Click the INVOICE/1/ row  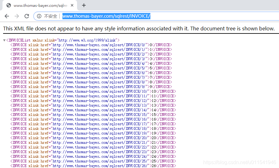pos(91,50)
